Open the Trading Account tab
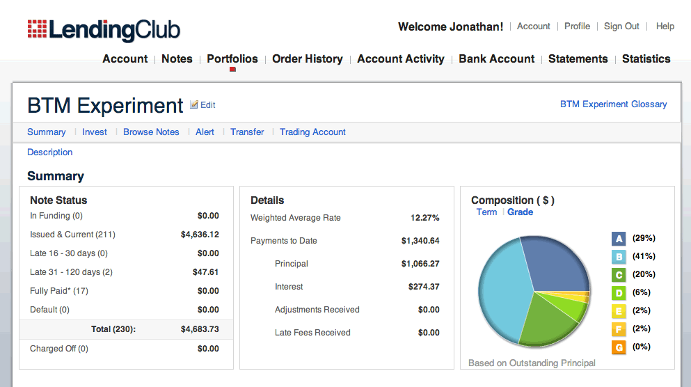This screenshot has width=691, height=387. (x=312, y=132)
